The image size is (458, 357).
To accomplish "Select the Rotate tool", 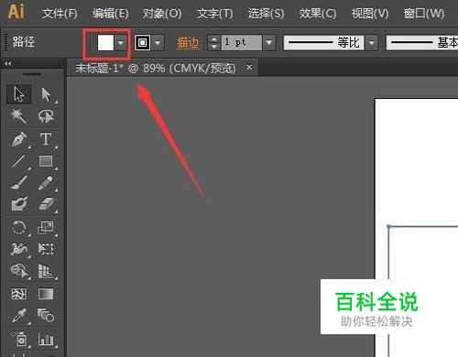I will [19, 228].
